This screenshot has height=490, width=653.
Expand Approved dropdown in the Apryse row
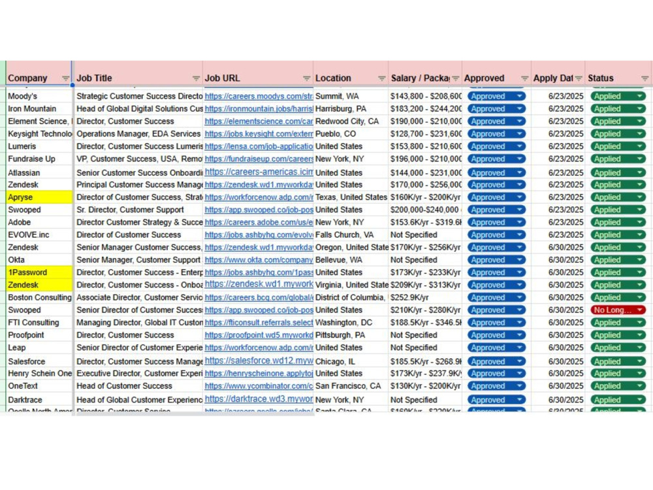point(519,197)
